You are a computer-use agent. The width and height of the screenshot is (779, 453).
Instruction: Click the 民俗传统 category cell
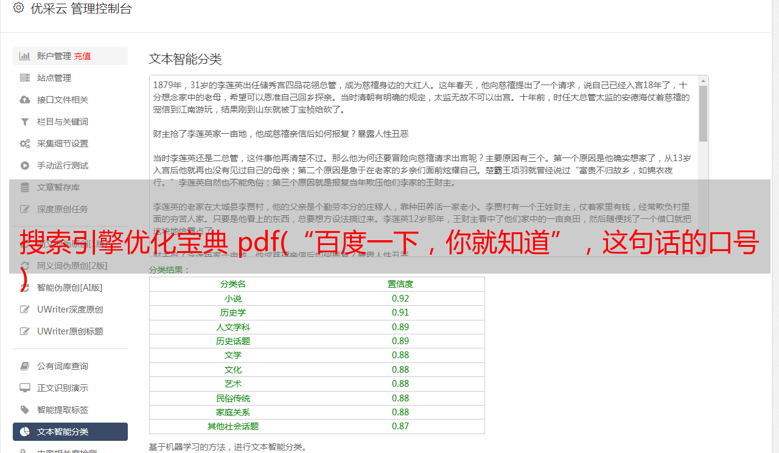click(x=233, y=398)
